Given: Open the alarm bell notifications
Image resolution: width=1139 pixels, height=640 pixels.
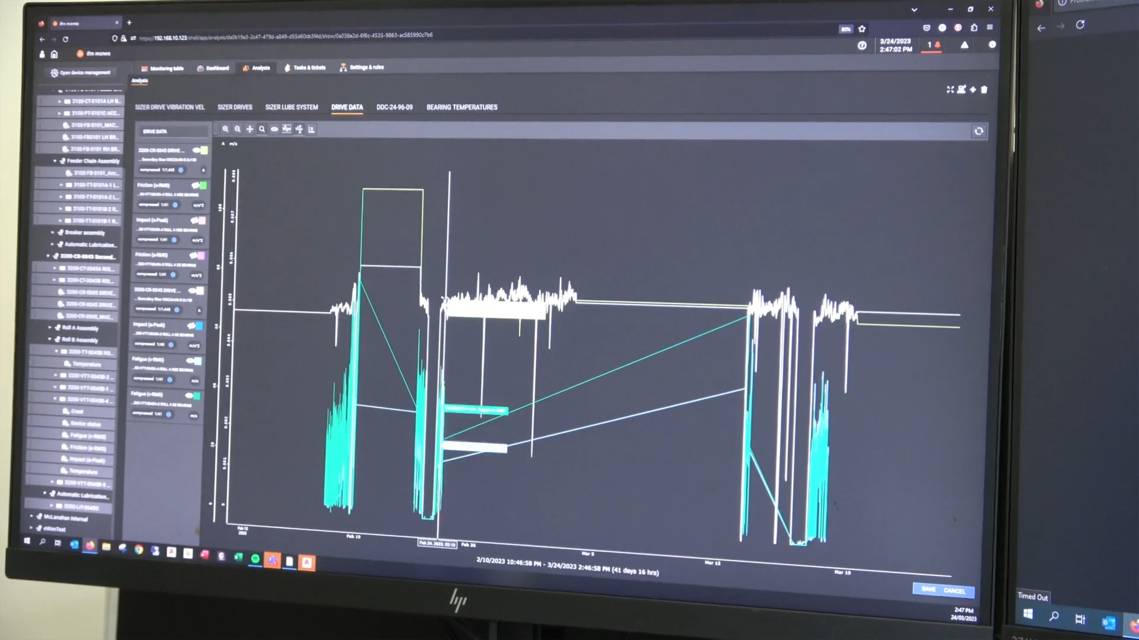Looking at the screenshot, I should pos(938,45).
